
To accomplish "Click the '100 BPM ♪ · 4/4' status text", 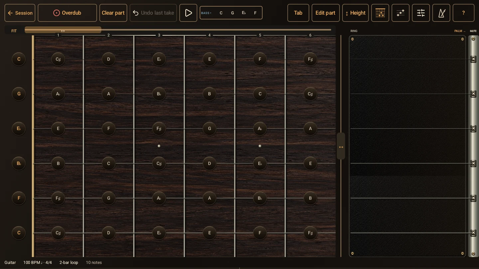I will (38, 262).
